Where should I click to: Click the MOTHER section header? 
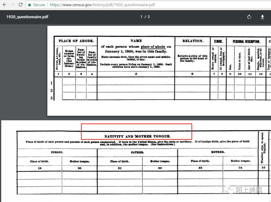218,152
